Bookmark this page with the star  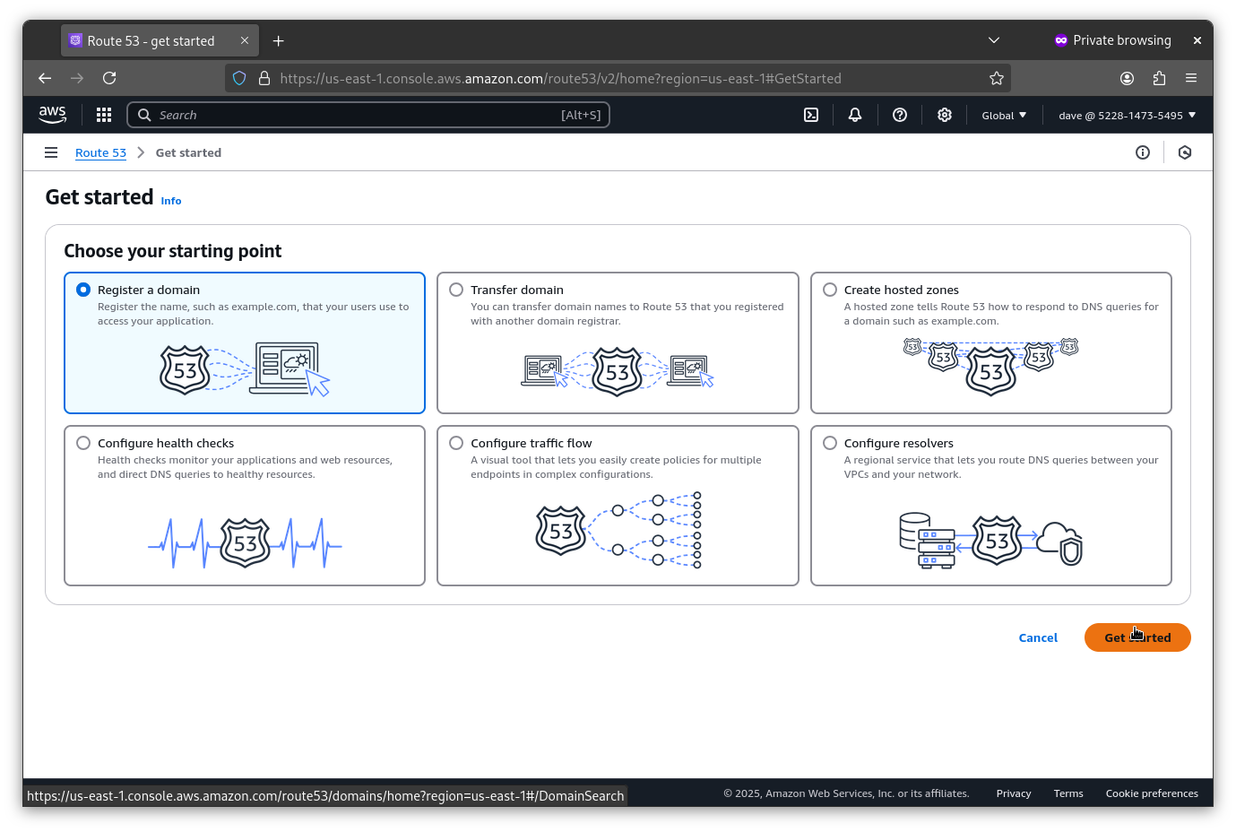(996, 78)
